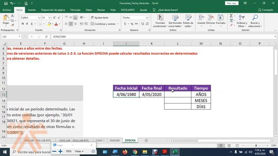Decrease font size with the A-down icon
Image resolution: width=278 pixels, height=156 pixels.
[59, 17]
